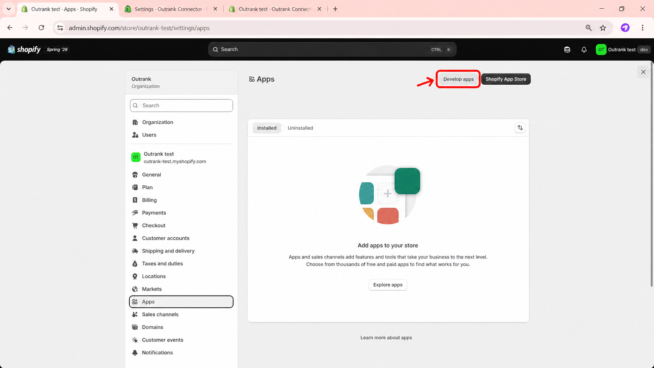View site information icon in address bar
Image resolution: width=654 pixels, height=368 pixels.
(60, 28)
